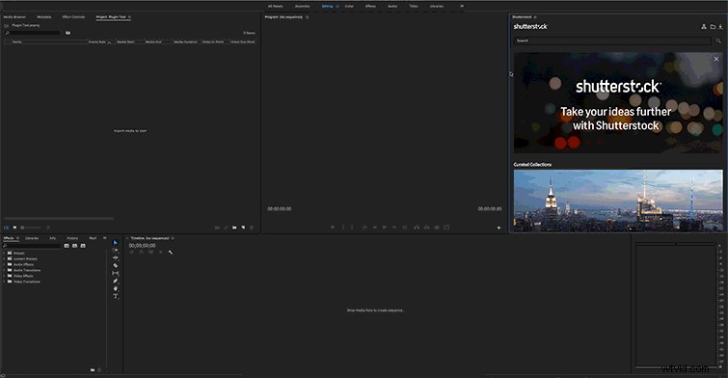This screenshot has height=378, width=728.
Task: Open the Libraries tab beside Effects
Action: (x=32, y=238)
